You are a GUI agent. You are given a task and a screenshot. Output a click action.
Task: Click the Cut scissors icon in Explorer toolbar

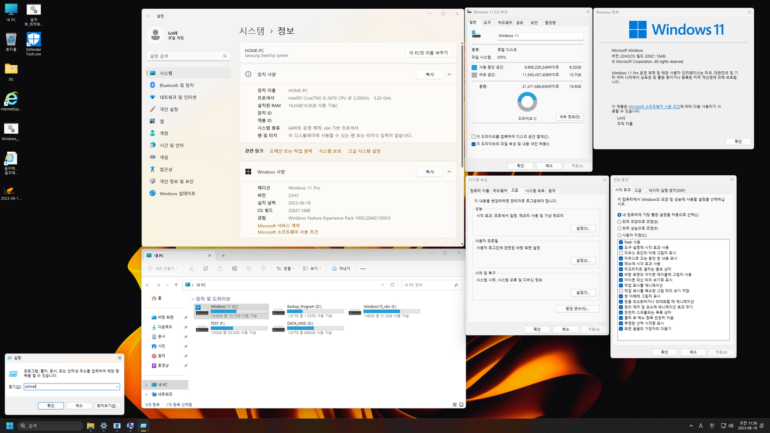coord(191,268)
